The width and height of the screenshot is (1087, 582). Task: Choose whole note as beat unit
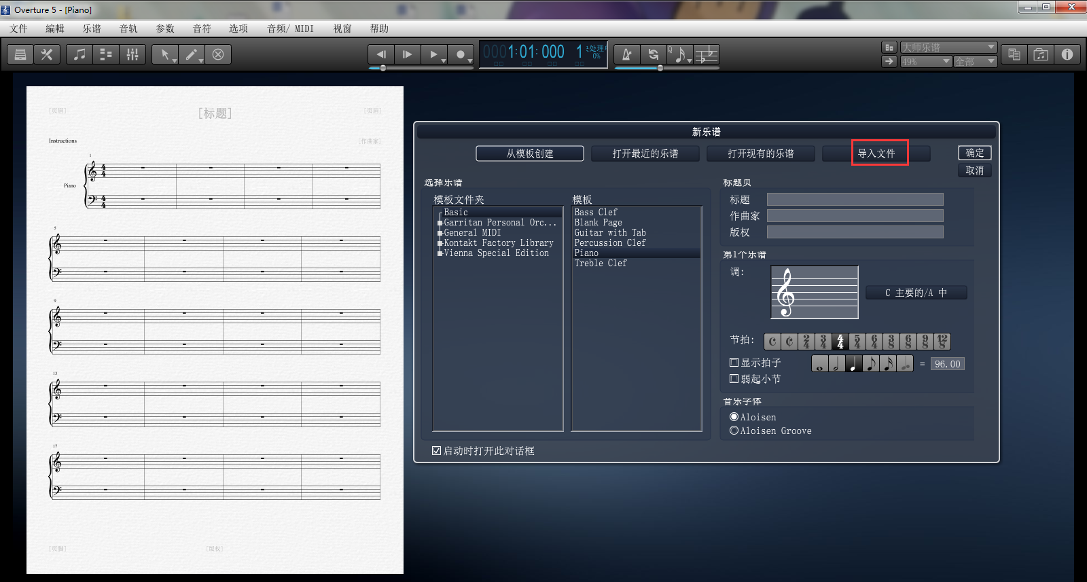(x=820, y=364)
